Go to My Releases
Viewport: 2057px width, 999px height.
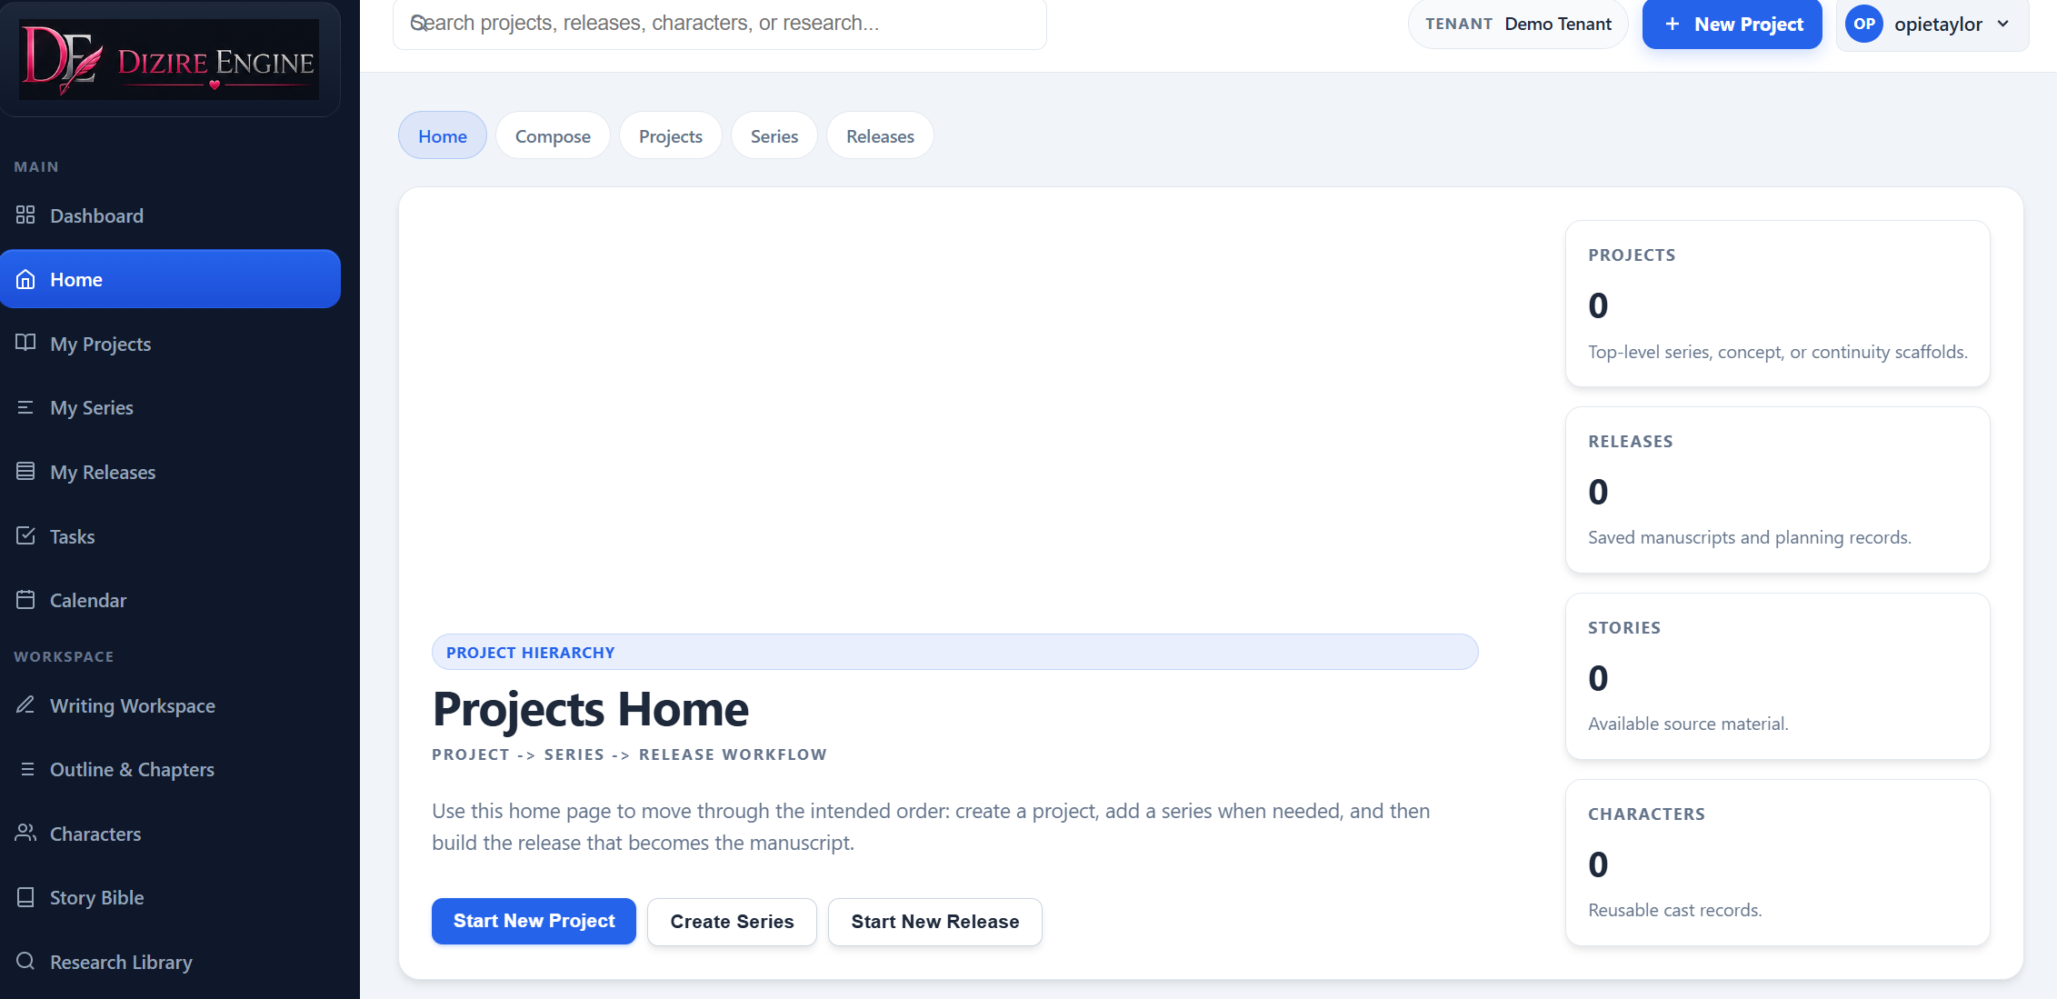coord(170,472)
